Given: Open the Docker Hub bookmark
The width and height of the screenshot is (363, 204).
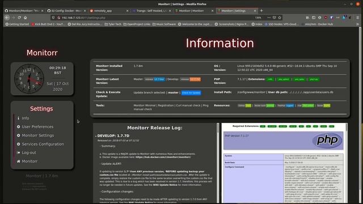Looking at the screenshot, I should click(318, 24).
